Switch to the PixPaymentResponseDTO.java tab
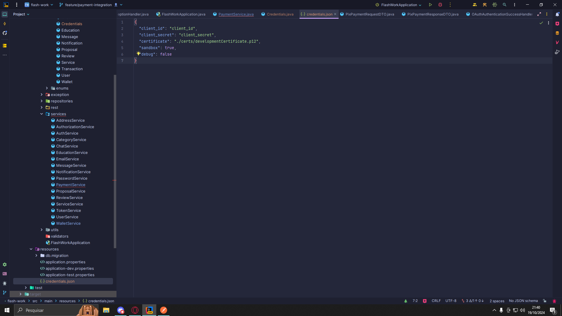Screen dimensions: 562x316 [430, 14]
